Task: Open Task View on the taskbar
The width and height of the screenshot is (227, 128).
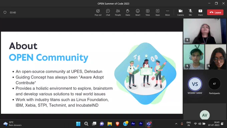Action: coord(94,124)
